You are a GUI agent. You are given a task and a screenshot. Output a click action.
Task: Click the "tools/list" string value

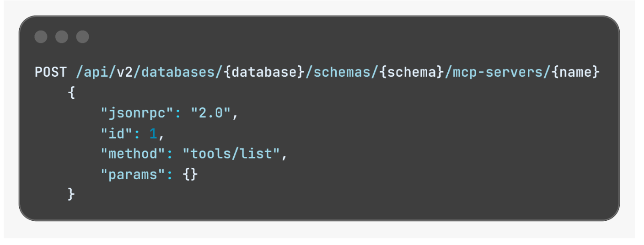[x=232, y=154]
